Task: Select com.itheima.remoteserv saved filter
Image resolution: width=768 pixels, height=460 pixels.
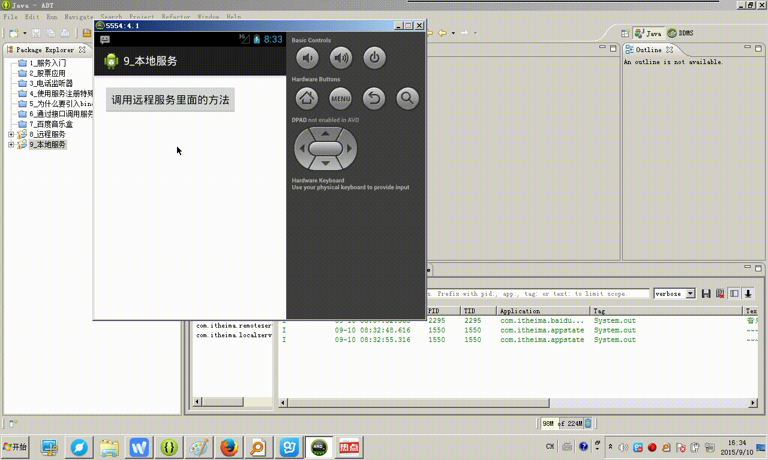Action: tap(234, 326)
